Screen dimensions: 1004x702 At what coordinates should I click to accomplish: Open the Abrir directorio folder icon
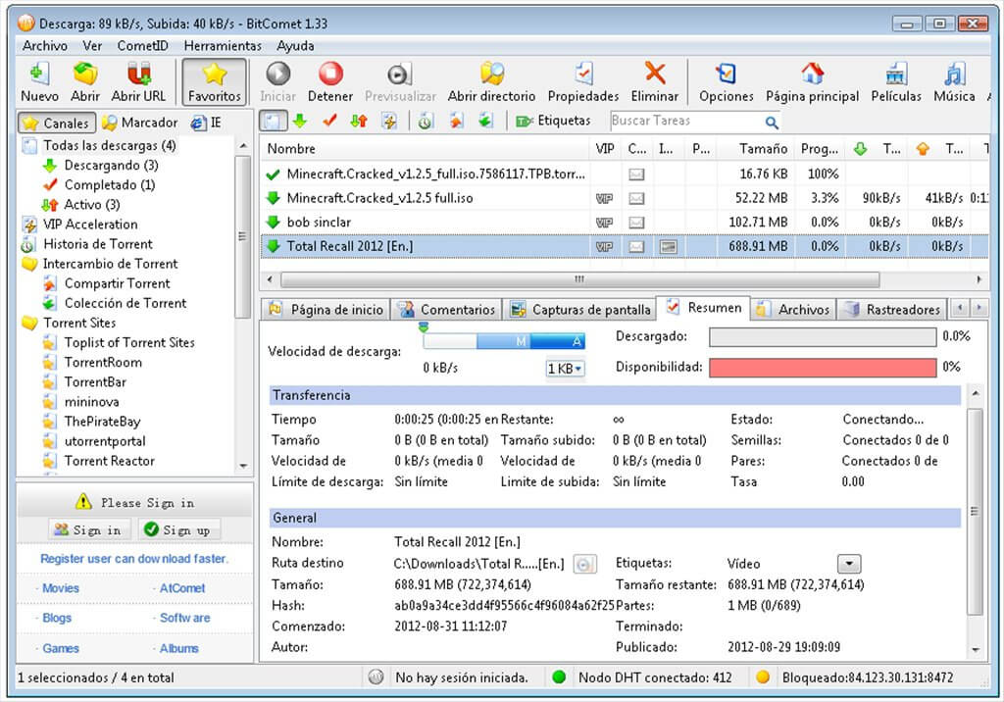(491, 75)
